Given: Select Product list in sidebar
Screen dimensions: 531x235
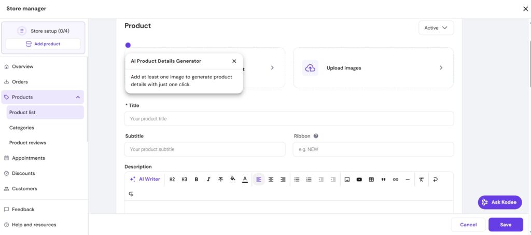Looking at the screenshot, I should (45, 113).
